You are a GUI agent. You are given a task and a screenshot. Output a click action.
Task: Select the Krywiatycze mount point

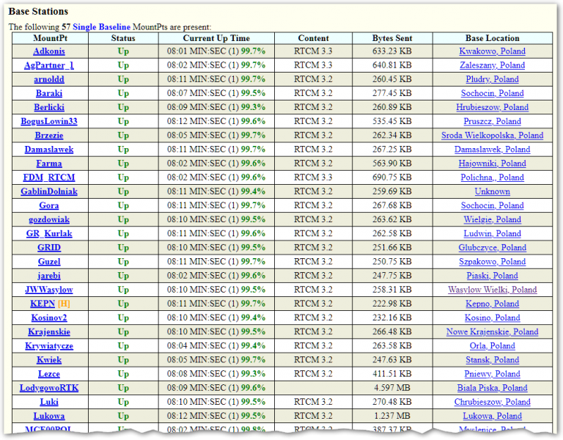tap(49, 345)
